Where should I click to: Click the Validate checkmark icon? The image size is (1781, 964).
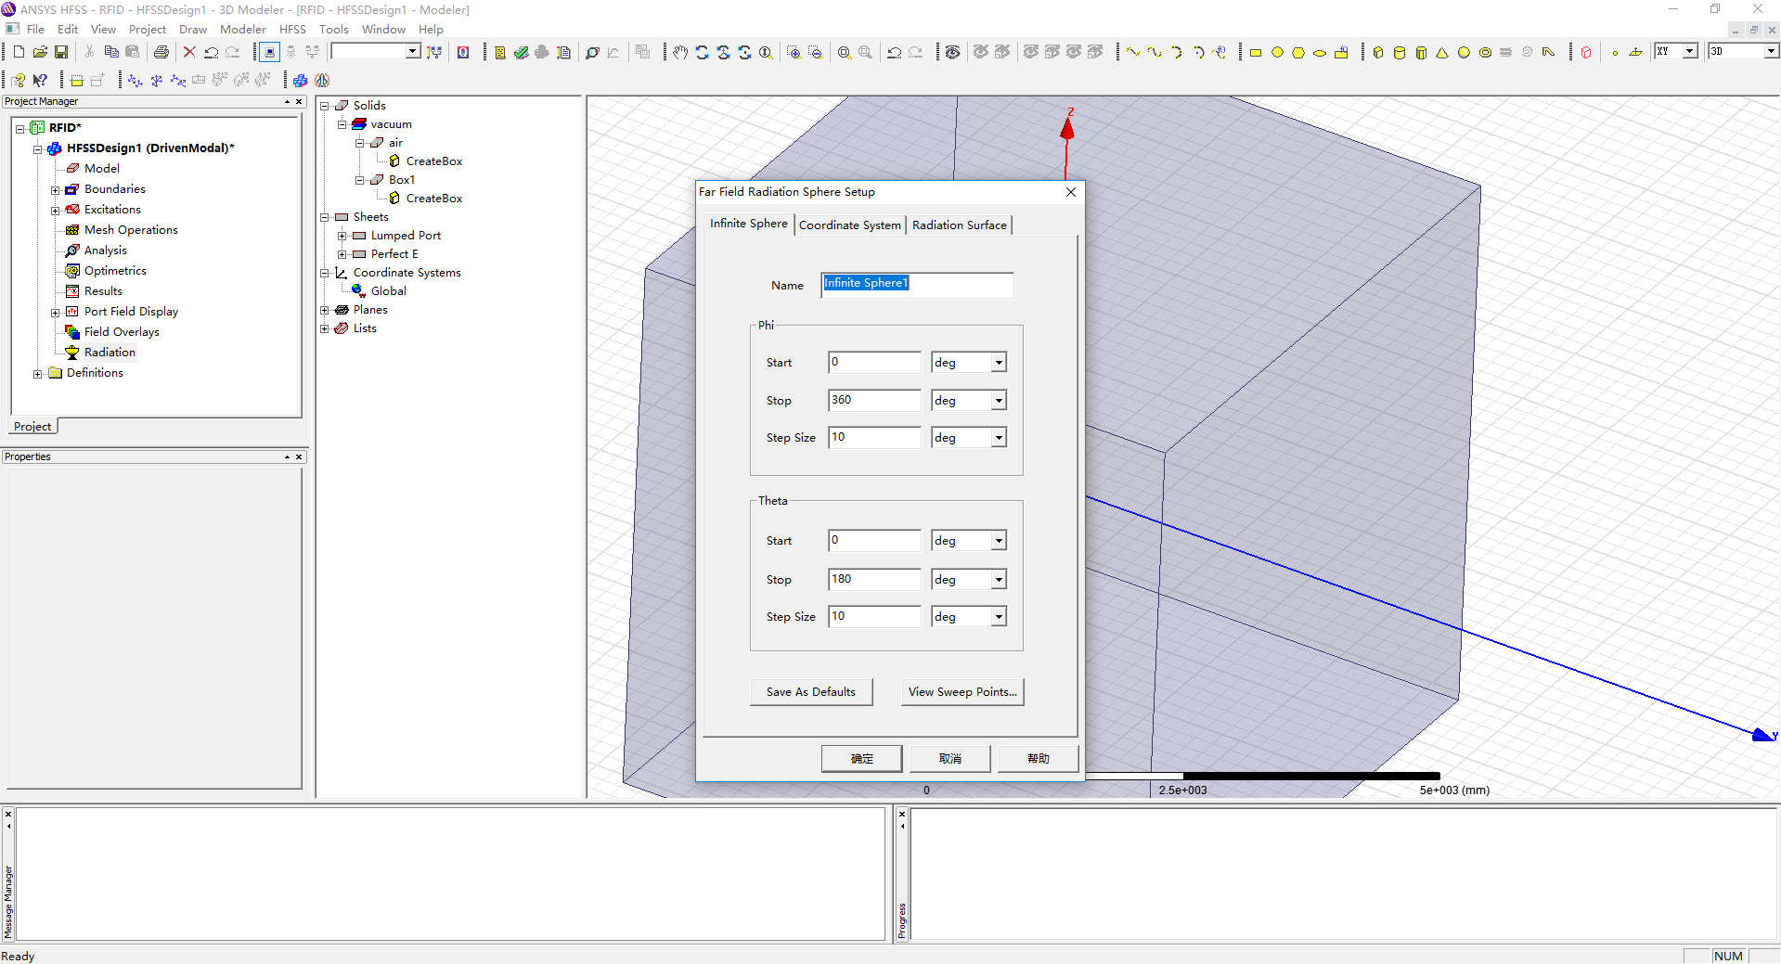tap(521, 52)
